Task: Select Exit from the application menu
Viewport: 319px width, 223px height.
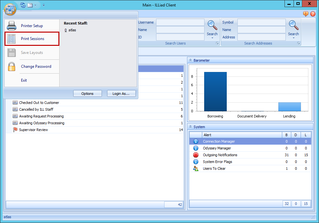Action: (24, 80)
